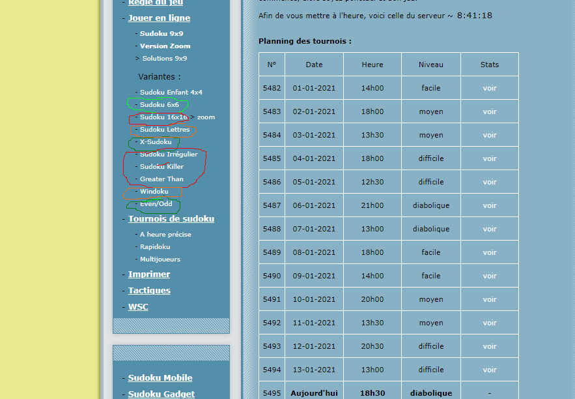Open Sudoku Irrégulier variant
The height and width of the screenshot is (399, 575).
(169, 154)
